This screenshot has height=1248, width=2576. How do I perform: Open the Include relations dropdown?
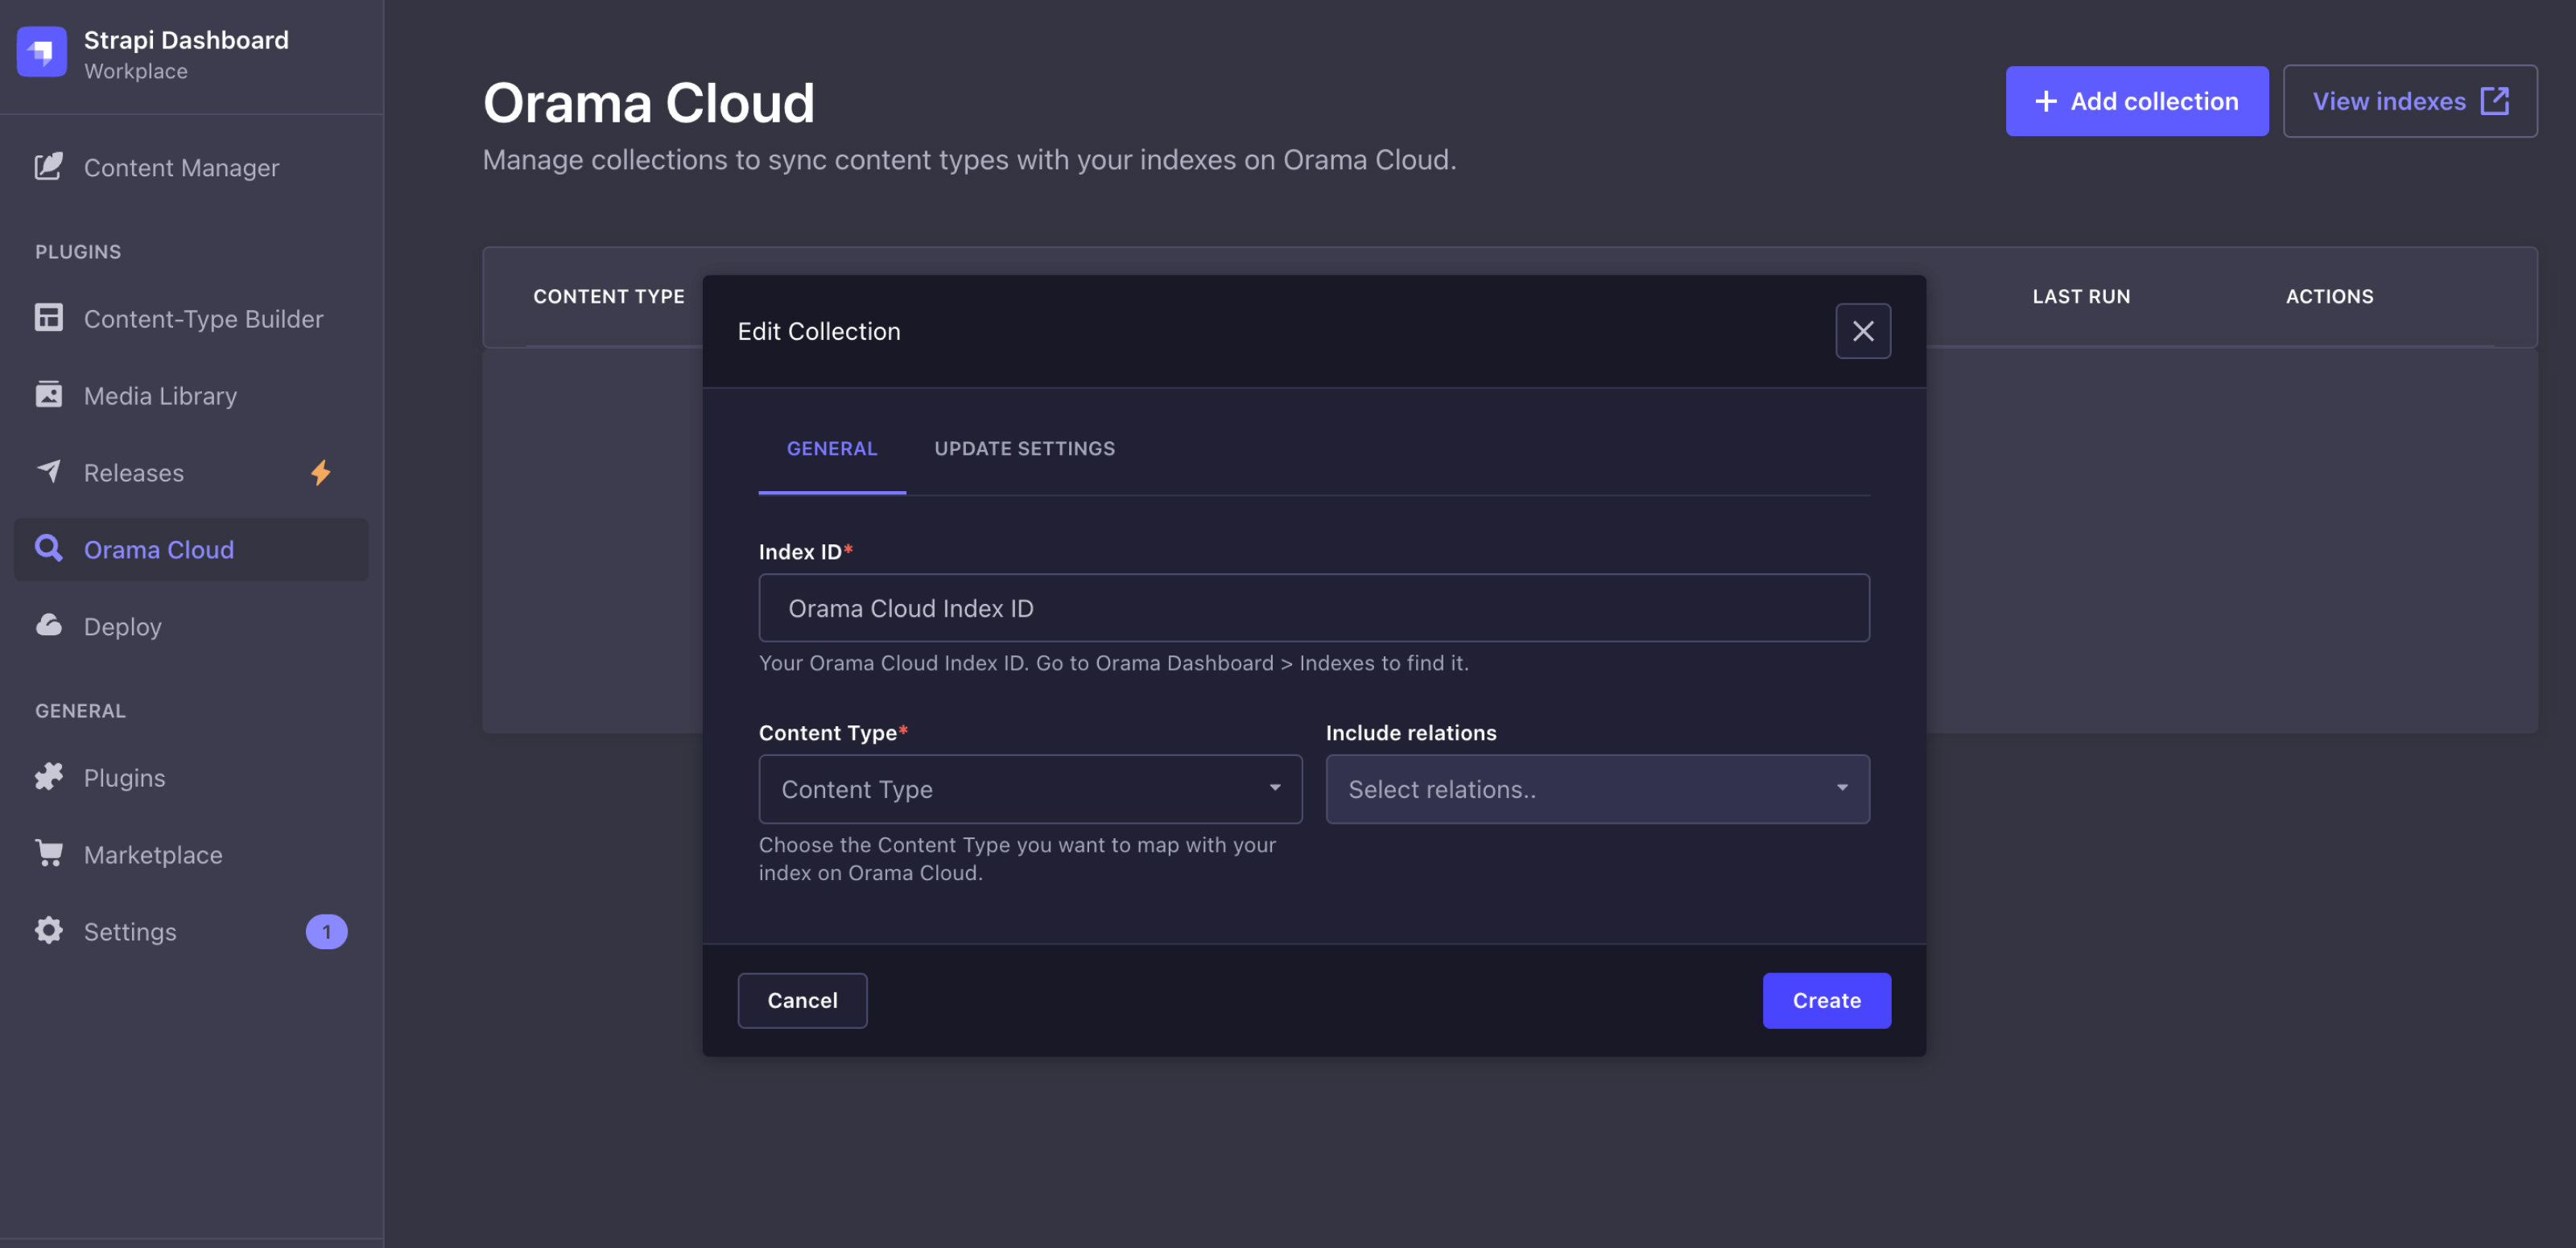coord(1597,789)
